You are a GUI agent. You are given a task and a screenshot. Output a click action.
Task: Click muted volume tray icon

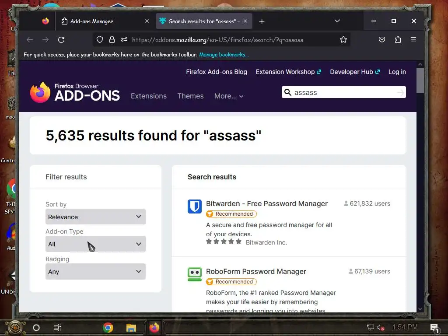pos(381,327)
